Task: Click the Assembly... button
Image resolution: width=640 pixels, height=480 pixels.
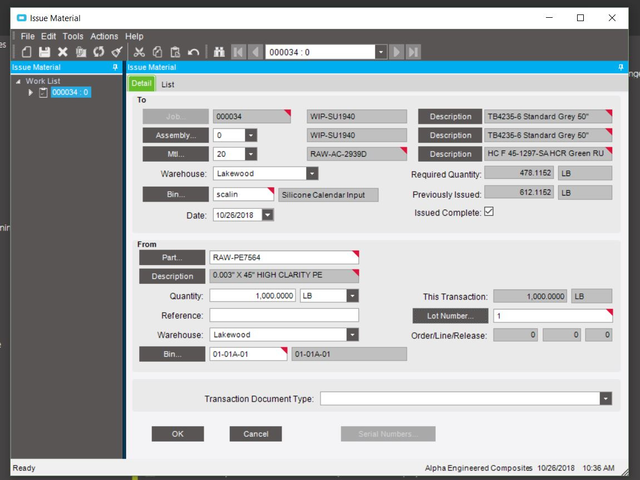Action: (x=175, y=136)
